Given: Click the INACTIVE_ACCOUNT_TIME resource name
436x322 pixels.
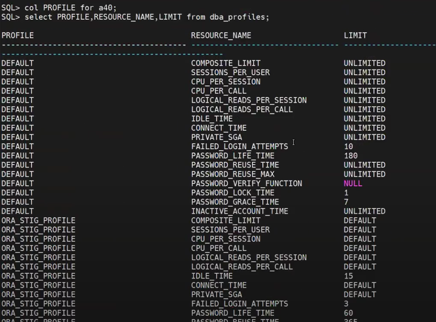Looking at the screenshot, I should click(x=240, y=212).
